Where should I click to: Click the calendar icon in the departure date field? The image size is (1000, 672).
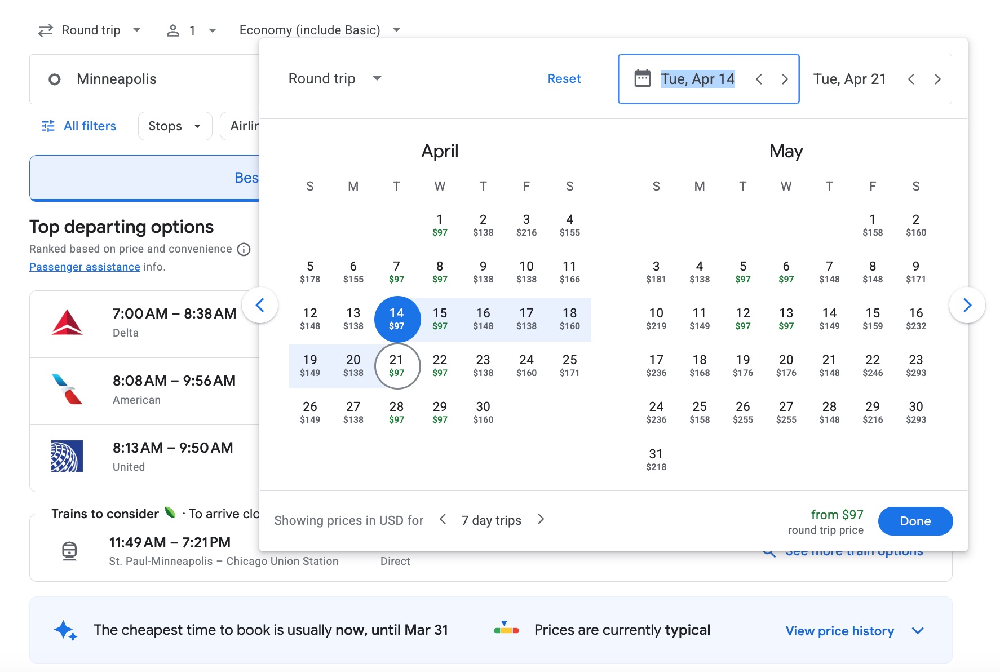643,79
